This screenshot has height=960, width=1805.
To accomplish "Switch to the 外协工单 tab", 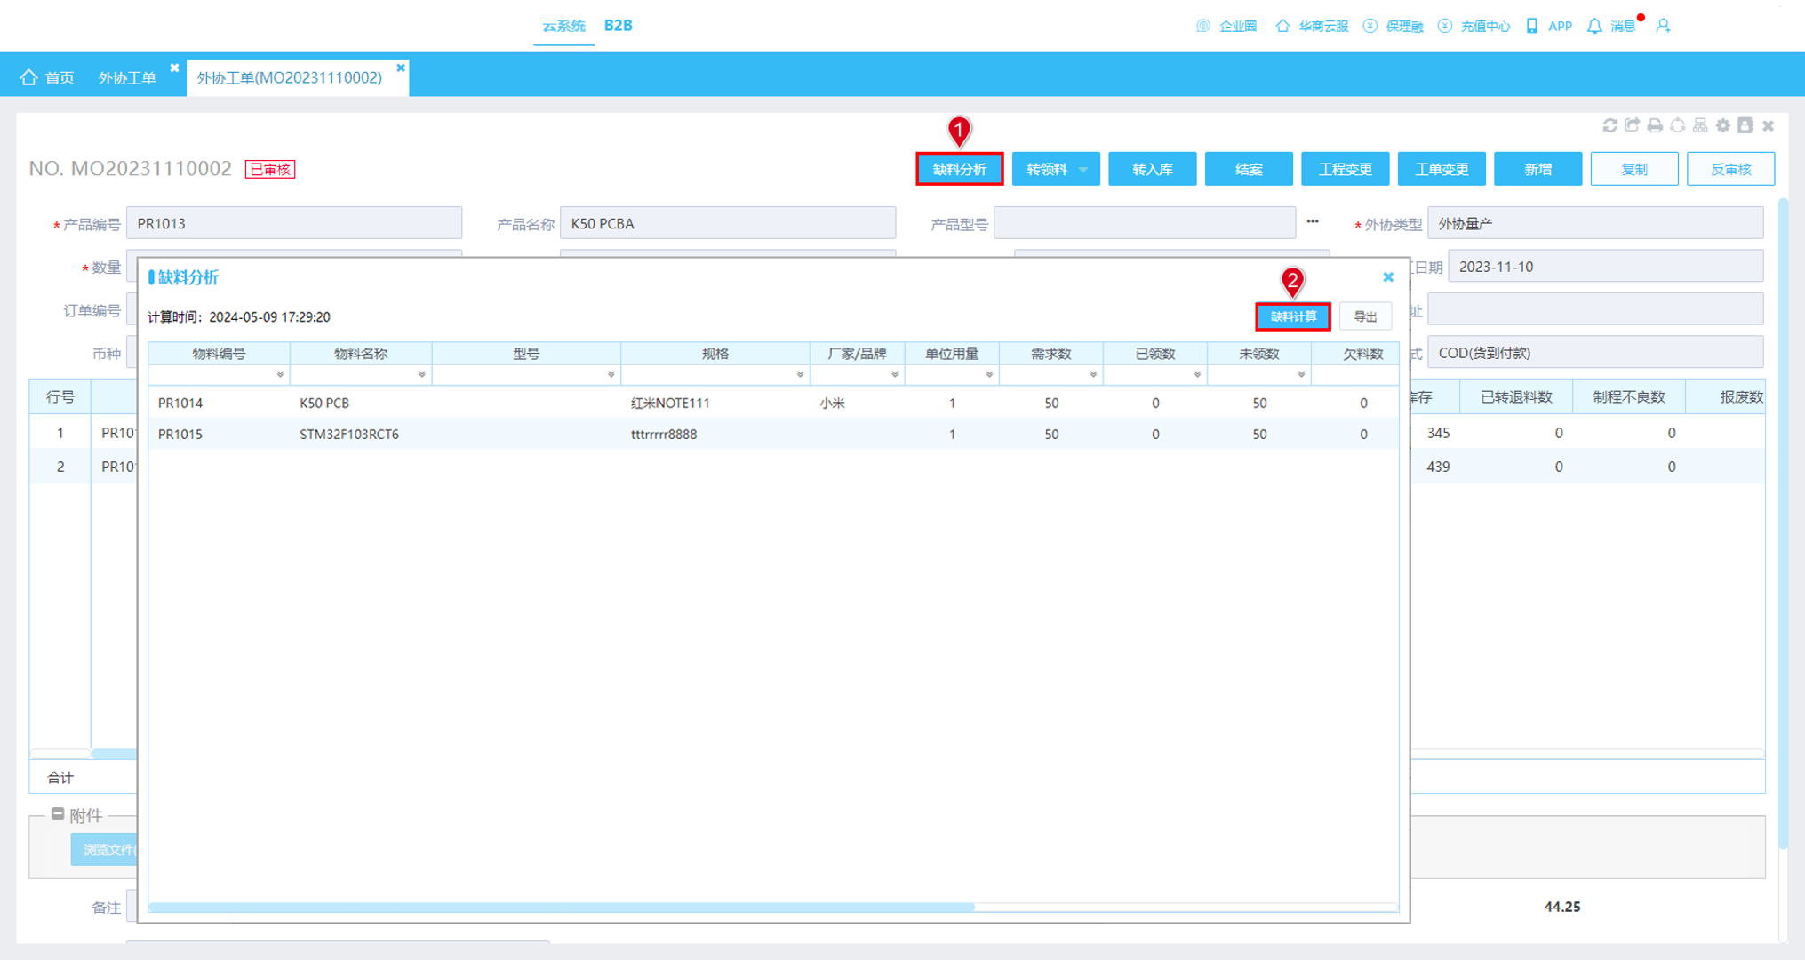I will [127, 78].
